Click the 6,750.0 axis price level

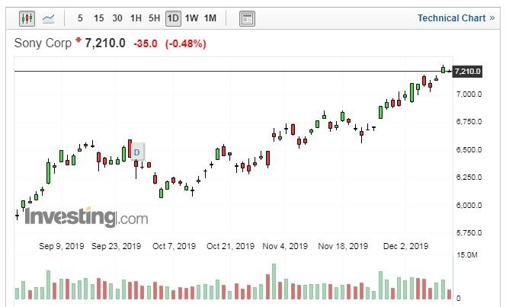click(x=469, y=122)
